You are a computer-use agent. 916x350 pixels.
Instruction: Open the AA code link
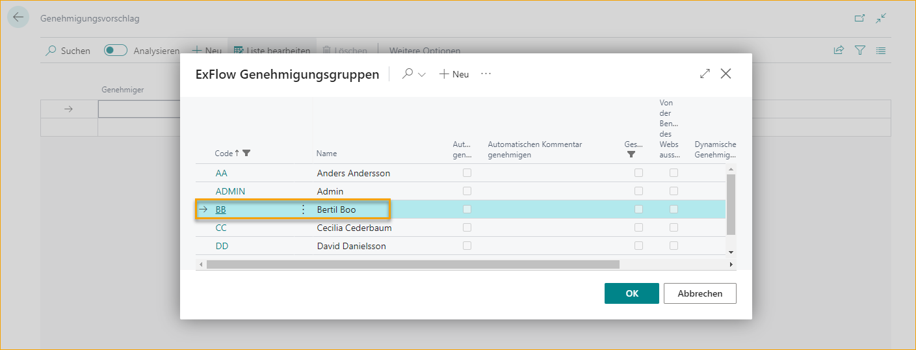[221, 173]
